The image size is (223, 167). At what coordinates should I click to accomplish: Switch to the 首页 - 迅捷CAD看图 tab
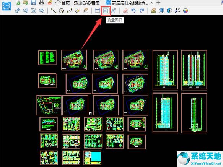click(x=78, y=3)
